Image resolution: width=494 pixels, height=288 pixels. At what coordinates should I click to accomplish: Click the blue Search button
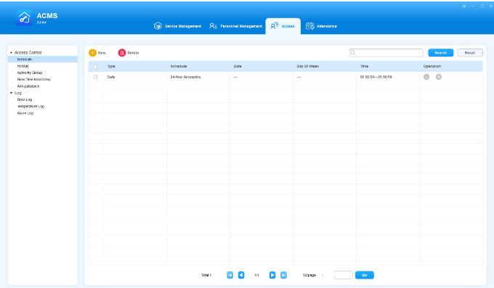[440, 53]
